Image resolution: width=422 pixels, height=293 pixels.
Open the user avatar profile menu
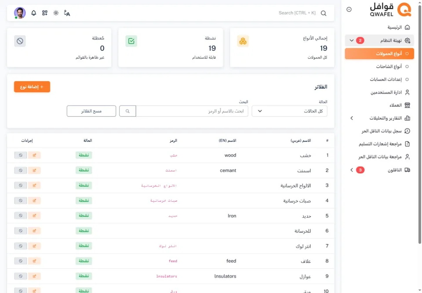click(x=20, y=13)
